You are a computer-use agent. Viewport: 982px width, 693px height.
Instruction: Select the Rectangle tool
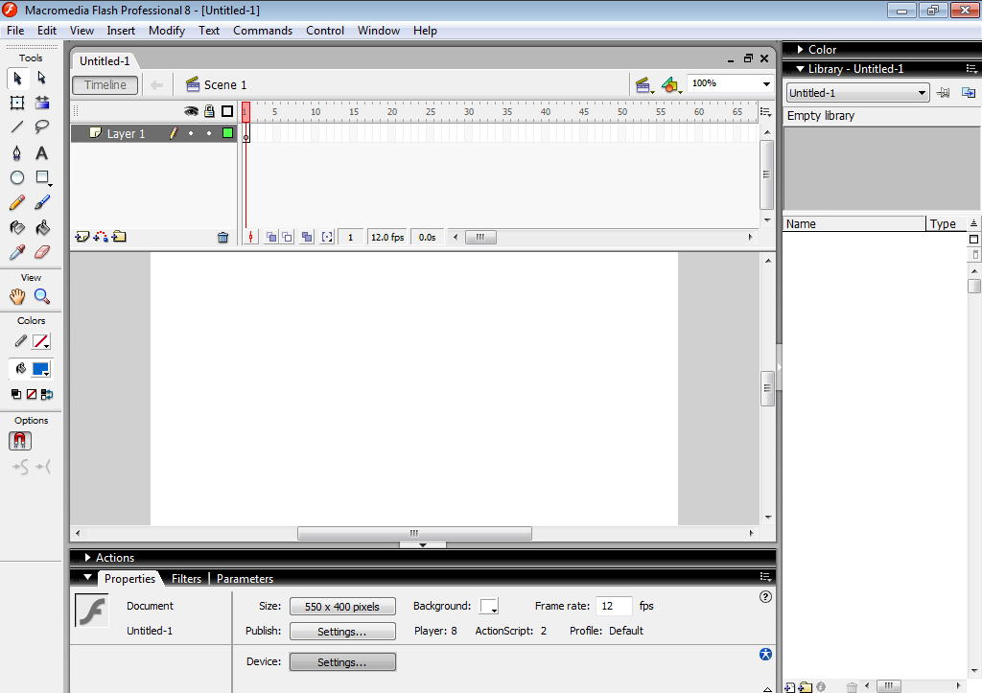tap(42, 177)
